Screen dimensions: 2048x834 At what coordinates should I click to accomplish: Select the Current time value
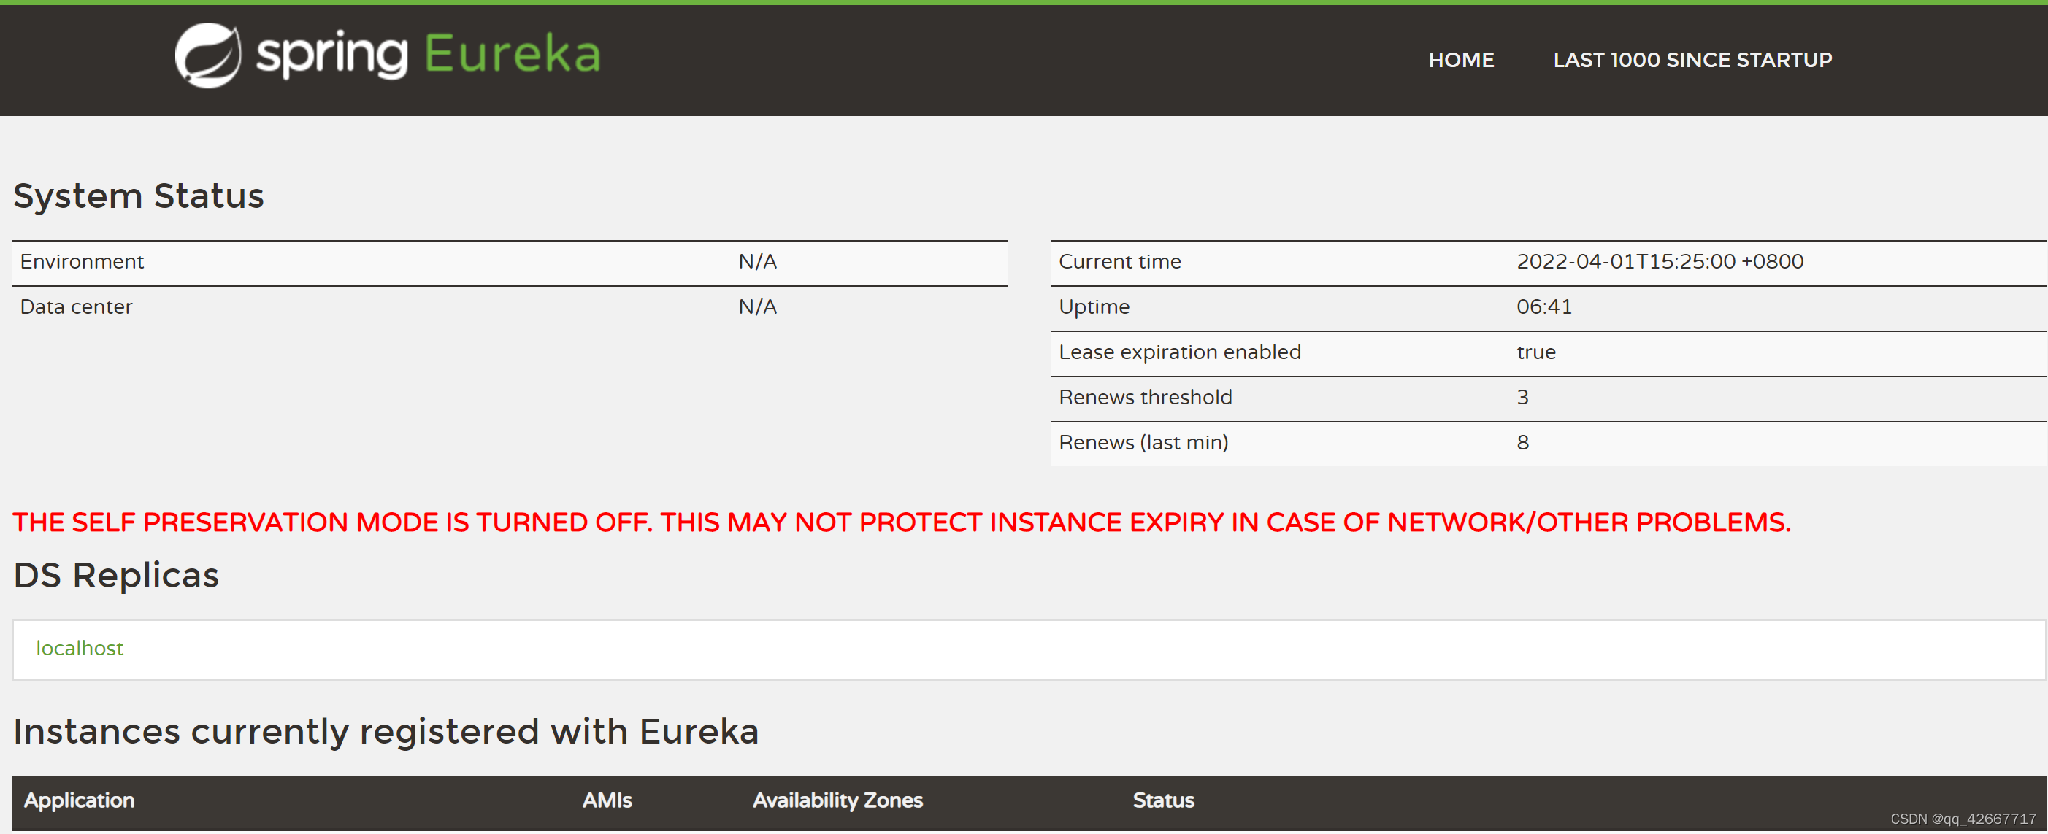click(1660, 261)
